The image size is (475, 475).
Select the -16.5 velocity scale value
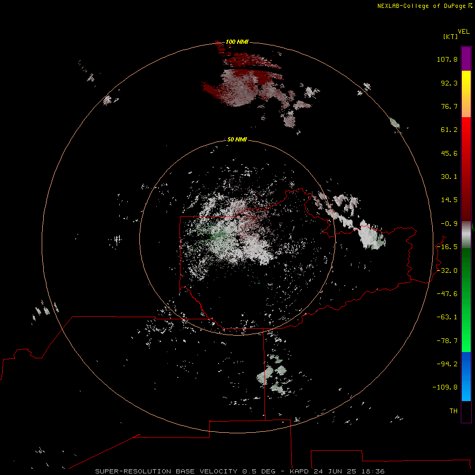(x=447, y=247)
